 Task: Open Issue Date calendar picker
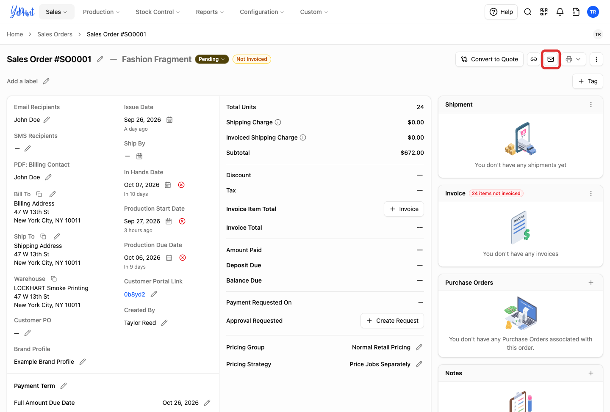(x=169, y=120)
